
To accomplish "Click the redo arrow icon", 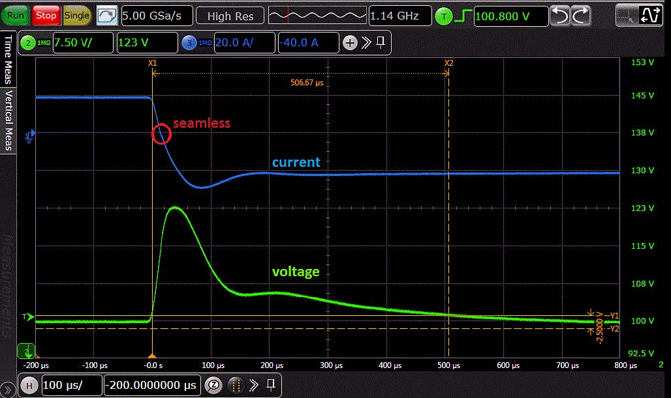I will point(581,16).
